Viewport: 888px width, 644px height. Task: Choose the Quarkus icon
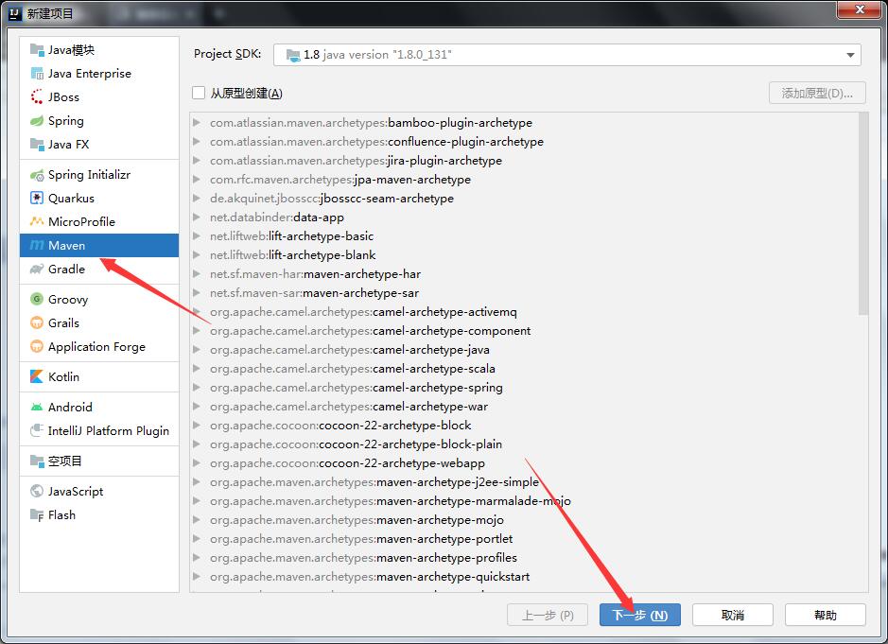pyautogui.click(x=37, y=199)
